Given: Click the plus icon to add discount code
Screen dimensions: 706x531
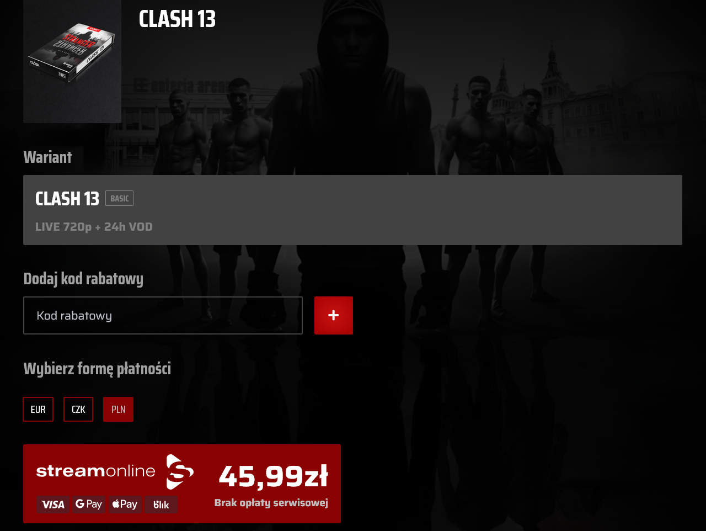Looking at the screenshot, I should (334, 315).
